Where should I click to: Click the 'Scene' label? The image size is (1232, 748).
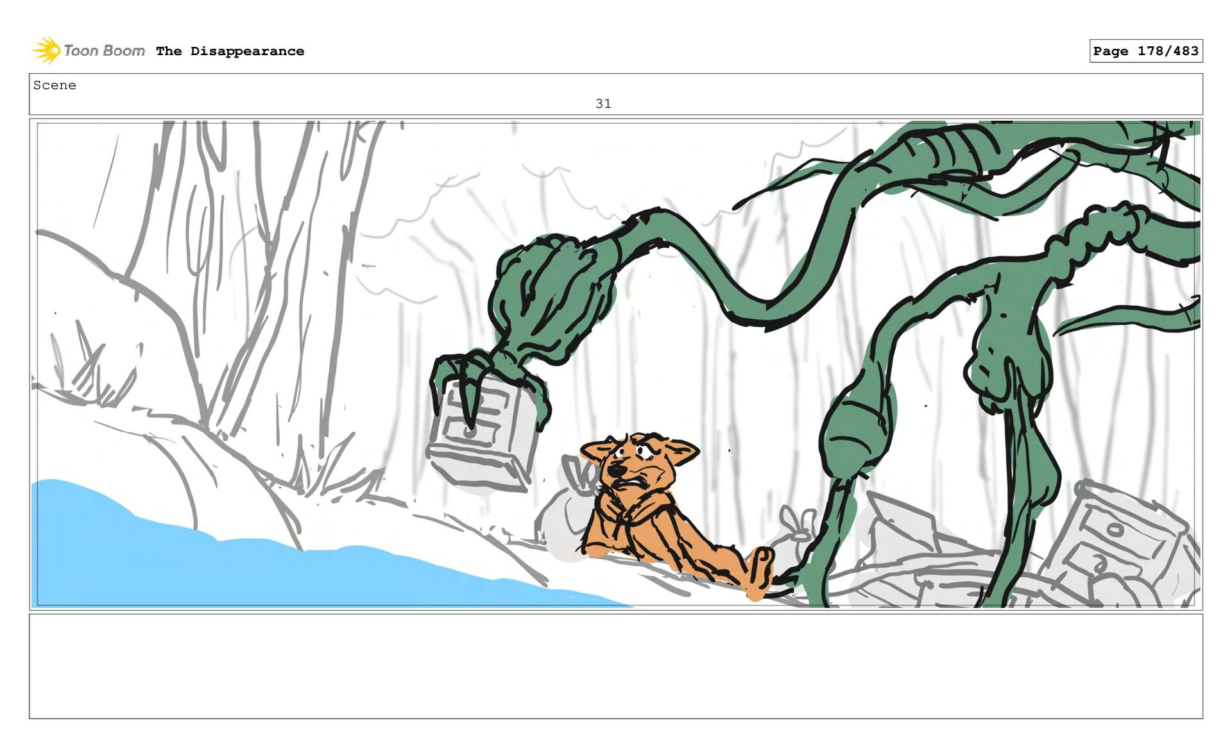[x=55, y=85]
